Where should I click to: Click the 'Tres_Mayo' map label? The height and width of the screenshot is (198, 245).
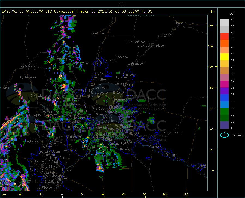coord(99,73)
